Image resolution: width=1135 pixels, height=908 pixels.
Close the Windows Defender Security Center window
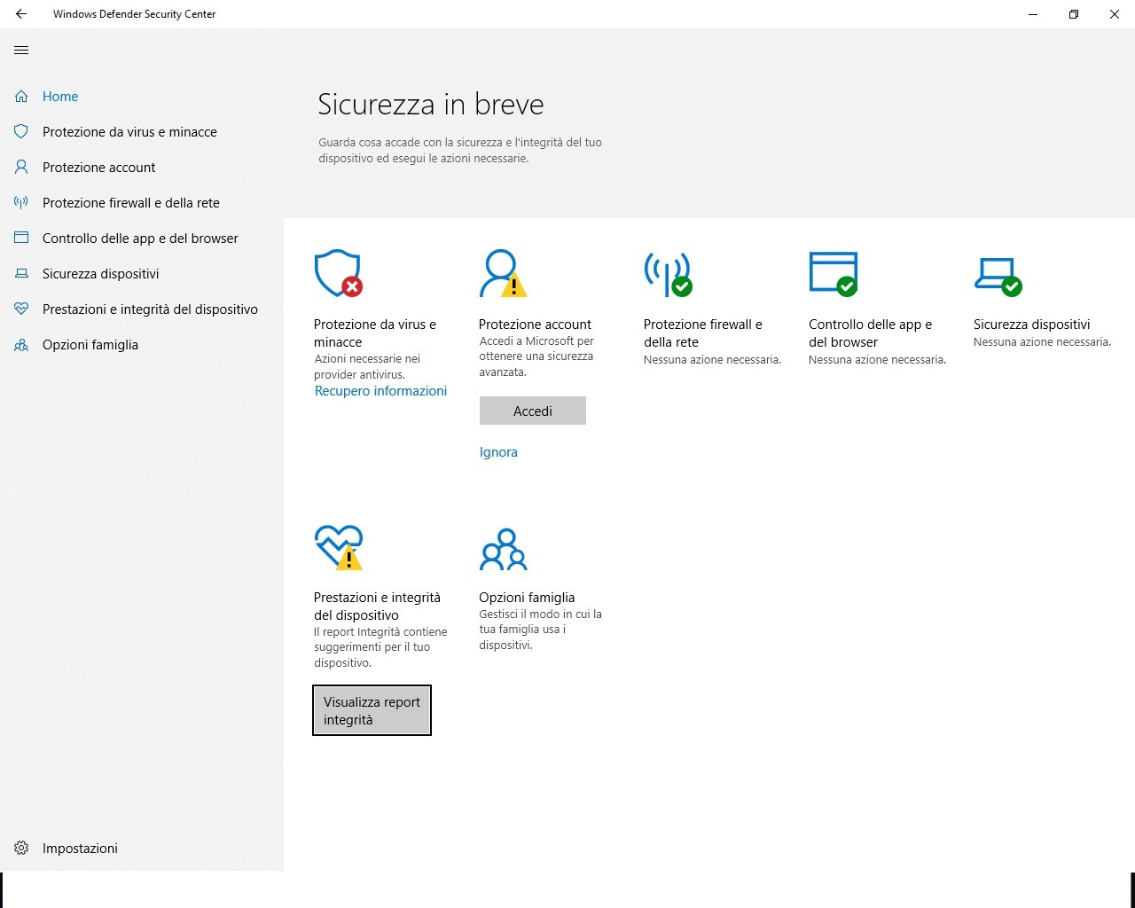1115,14
